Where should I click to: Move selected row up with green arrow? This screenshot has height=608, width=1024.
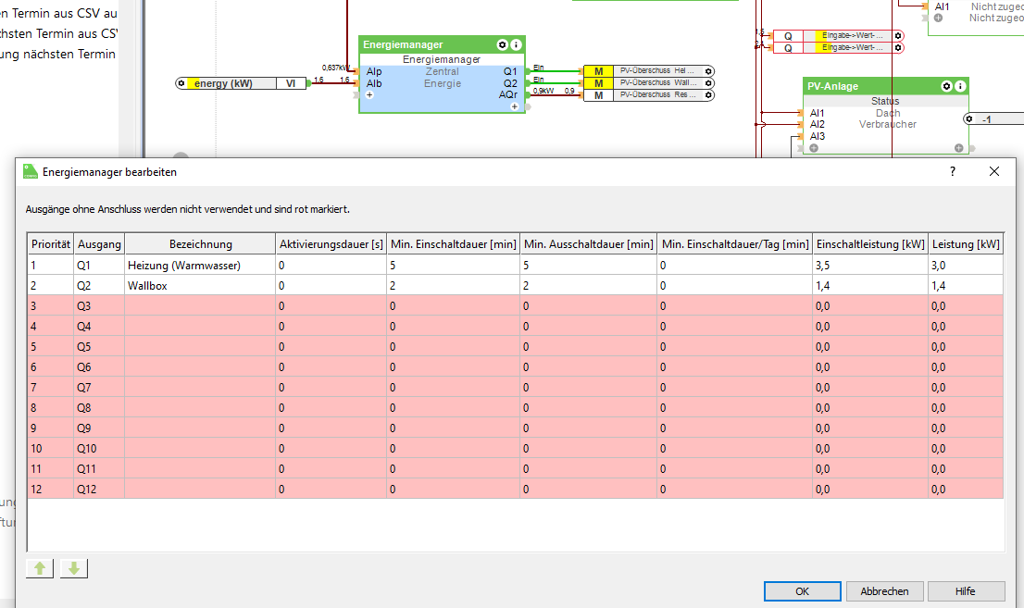pyautogui.click(x=40, y=568)
